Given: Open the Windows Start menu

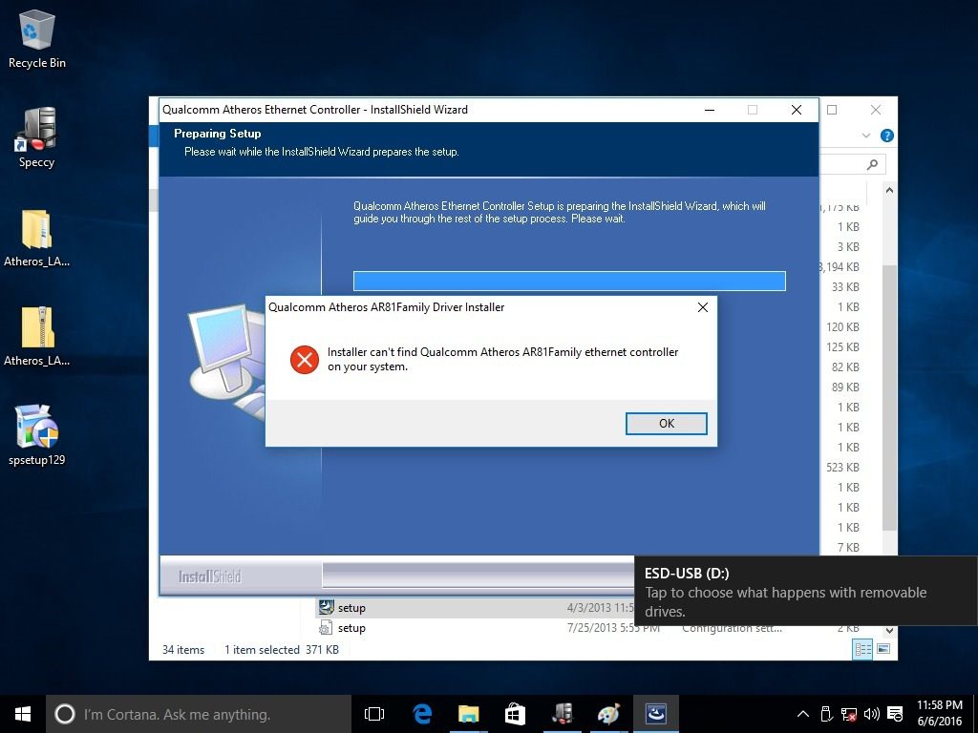Looking at the screenshot, I should [23, 714].
